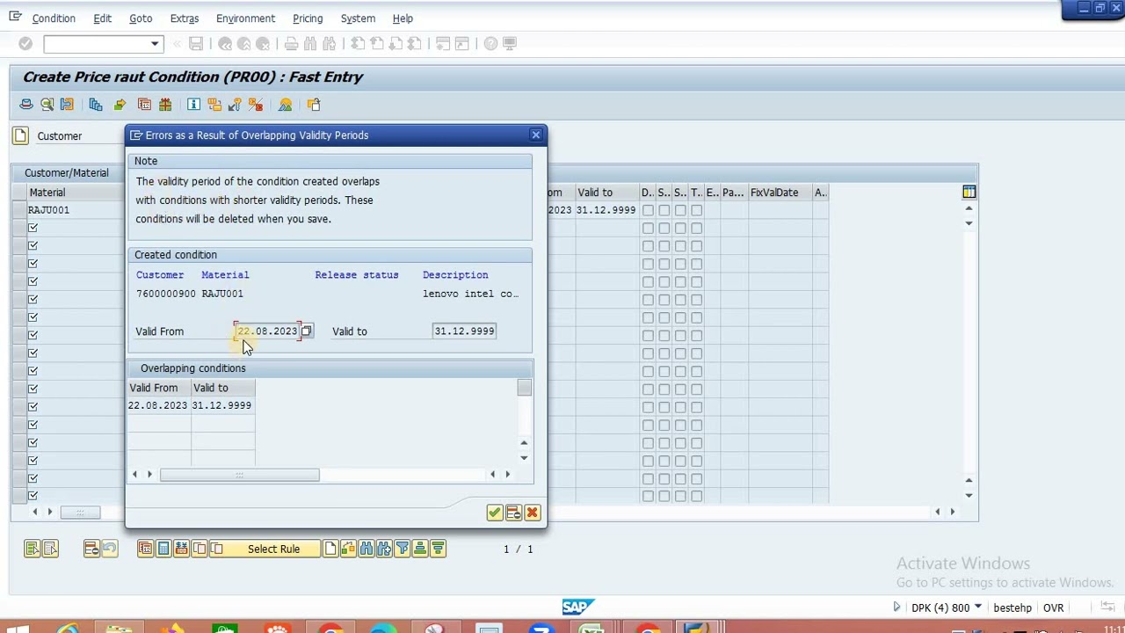Open the Pricing menu
The image size is (1125, 633).
[x=308, y=18]
